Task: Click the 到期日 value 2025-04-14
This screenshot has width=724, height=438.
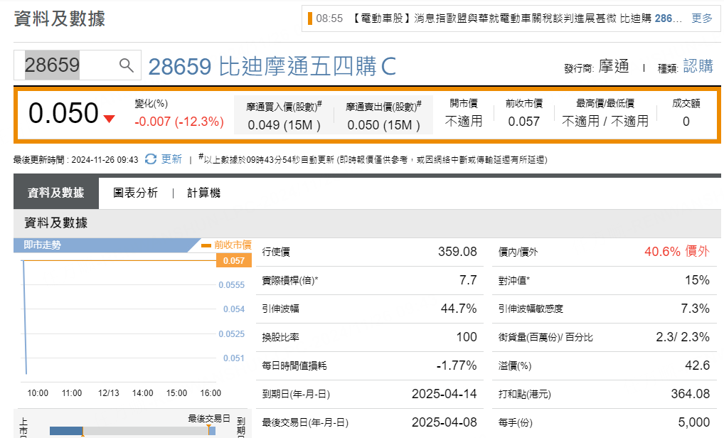Action: click(x=444, y=394)
